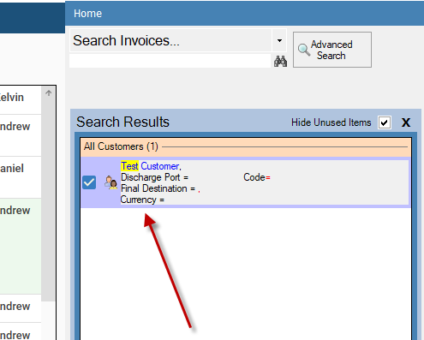
Task: Select the Kelvin row in left list
Action: pyautogui.click(x=21, y=100)
